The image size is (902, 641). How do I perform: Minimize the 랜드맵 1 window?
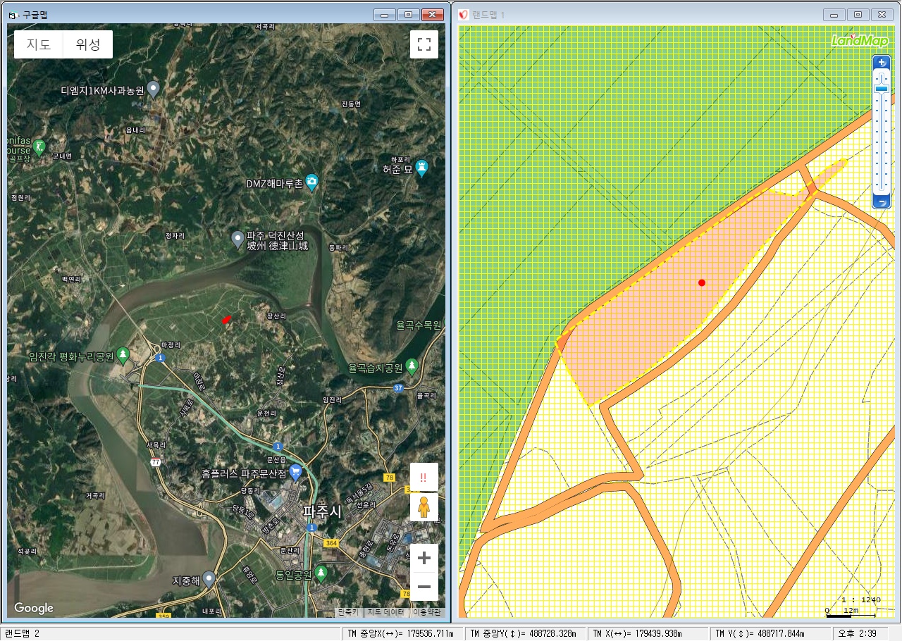pos(834,14)
